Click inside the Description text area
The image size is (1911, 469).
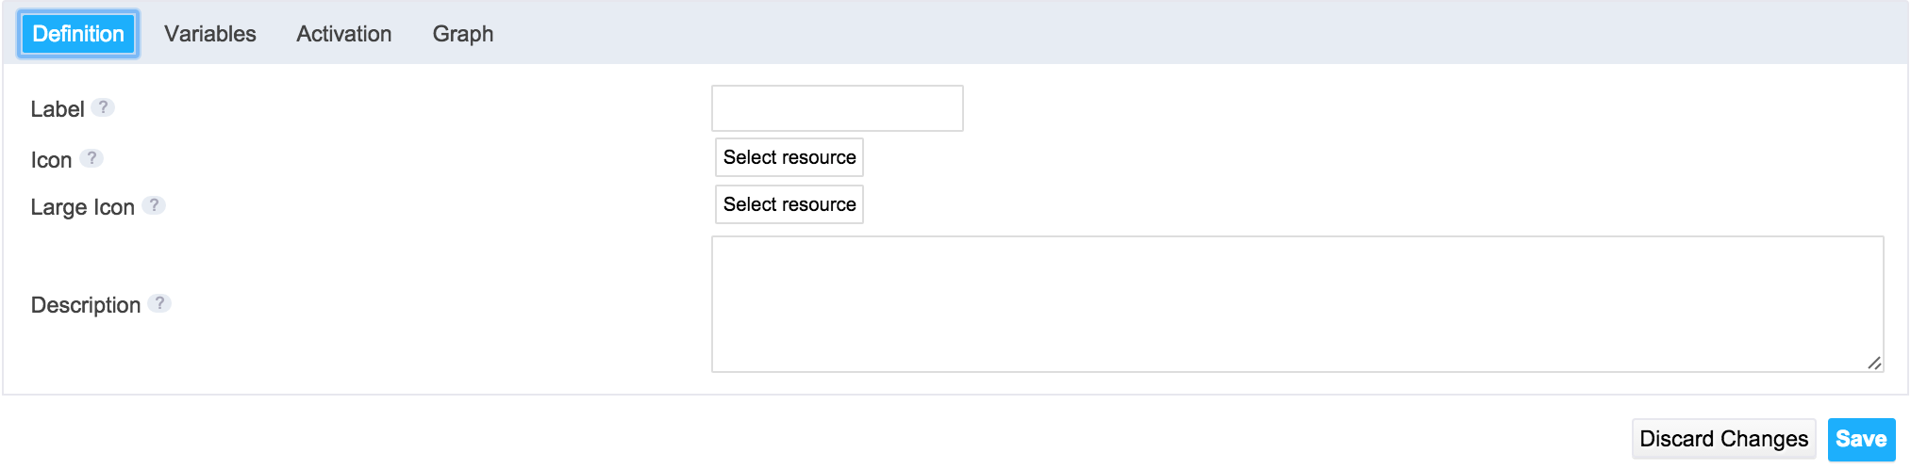pos(1298,304)
